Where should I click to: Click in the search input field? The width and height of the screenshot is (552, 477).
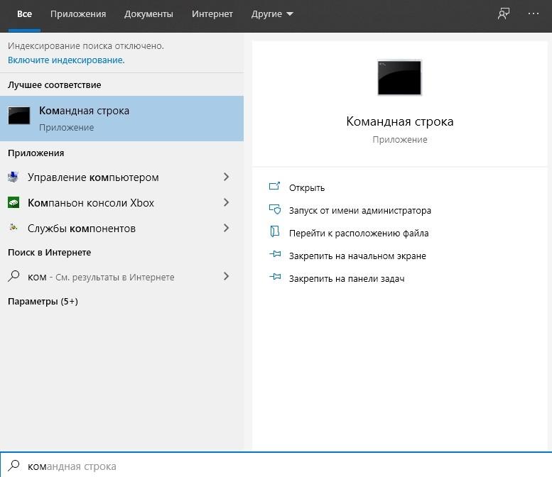click(x=276, y=466)
